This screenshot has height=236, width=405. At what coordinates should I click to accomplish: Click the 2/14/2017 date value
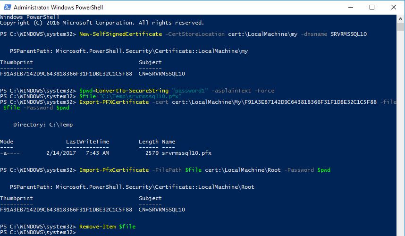coord(61,153)
